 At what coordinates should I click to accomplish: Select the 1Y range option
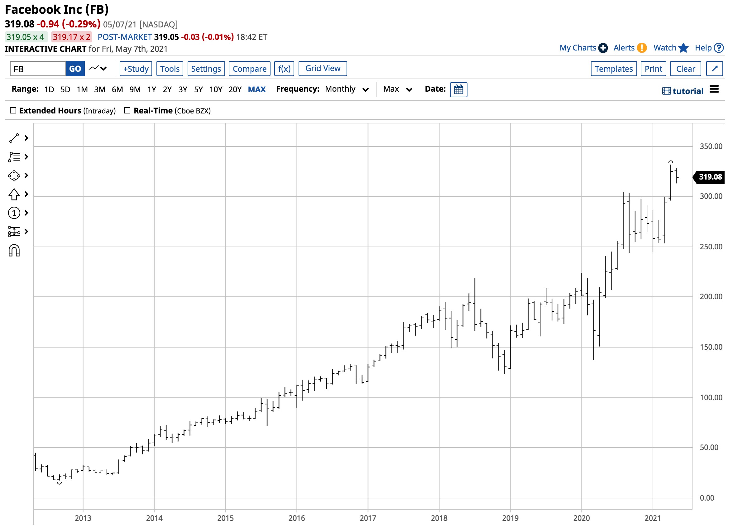(x=152, y=90)
